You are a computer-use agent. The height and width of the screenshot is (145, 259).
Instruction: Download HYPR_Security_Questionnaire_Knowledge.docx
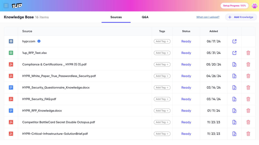click(x=234, y=87)
